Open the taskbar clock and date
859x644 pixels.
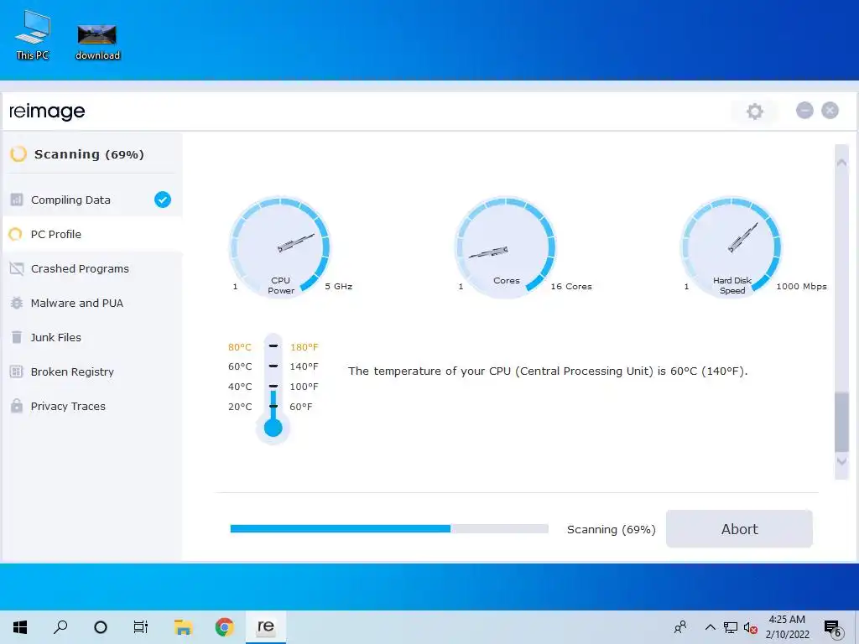pos(787,627)
